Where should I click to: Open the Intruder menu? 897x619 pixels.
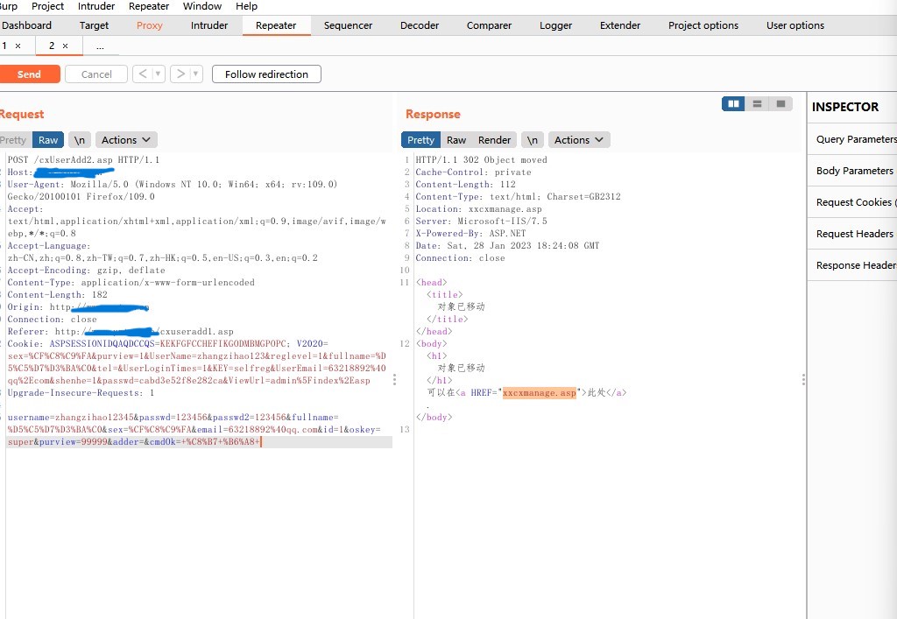[x=96, y=6]
